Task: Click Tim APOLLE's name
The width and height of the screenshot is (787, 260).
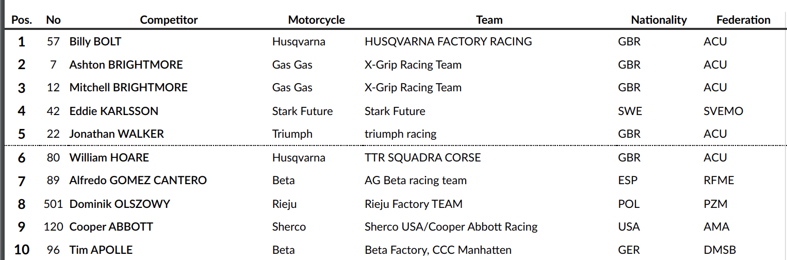Action: (101, 250)
